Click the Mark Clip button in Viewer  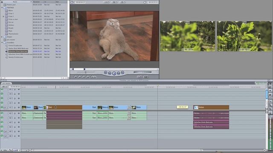(80, 77)
